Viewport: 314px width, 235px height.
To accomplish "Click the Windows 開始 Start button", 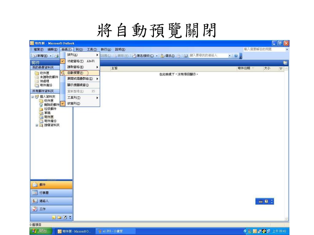I will (41, 231).
